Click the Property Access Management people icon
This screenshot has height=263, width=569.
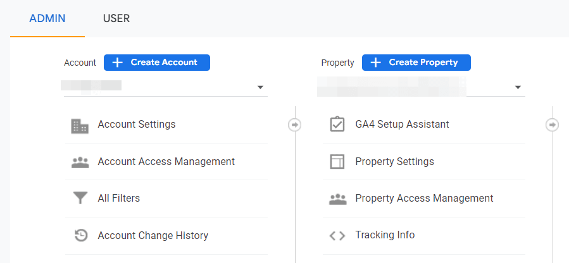(x=338, y=199)
